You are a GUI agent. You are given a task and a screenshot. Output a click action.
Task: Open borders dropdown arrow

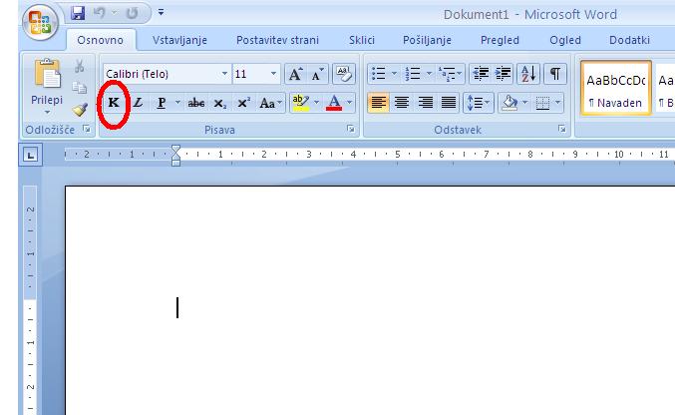click(x=558, y=103)
